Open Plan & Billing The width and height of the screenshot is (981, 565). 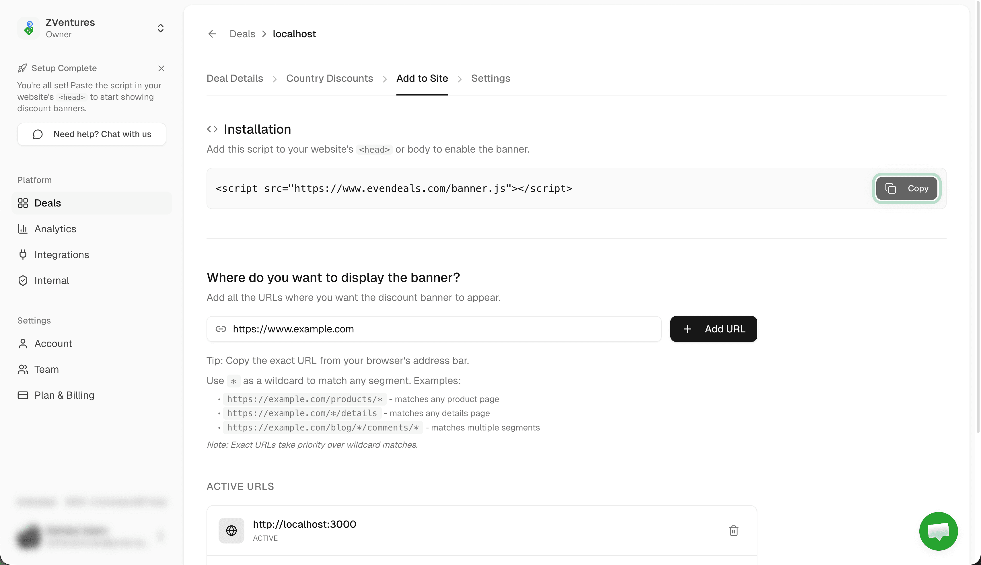64,395
